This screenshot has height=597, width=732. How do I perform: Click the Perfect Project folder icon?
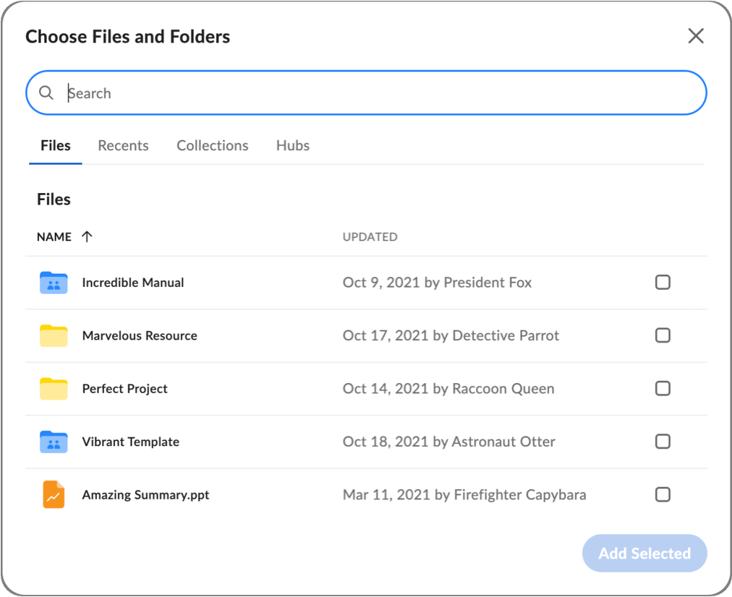54,389
